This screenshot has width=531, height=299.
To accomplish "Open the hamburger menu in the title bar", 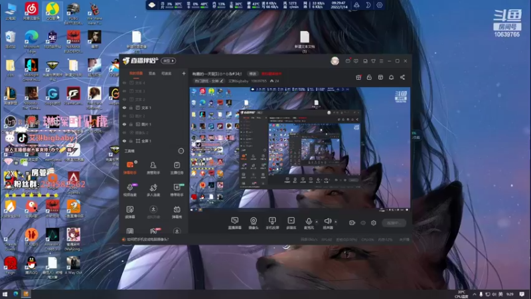I will point(381,61).
